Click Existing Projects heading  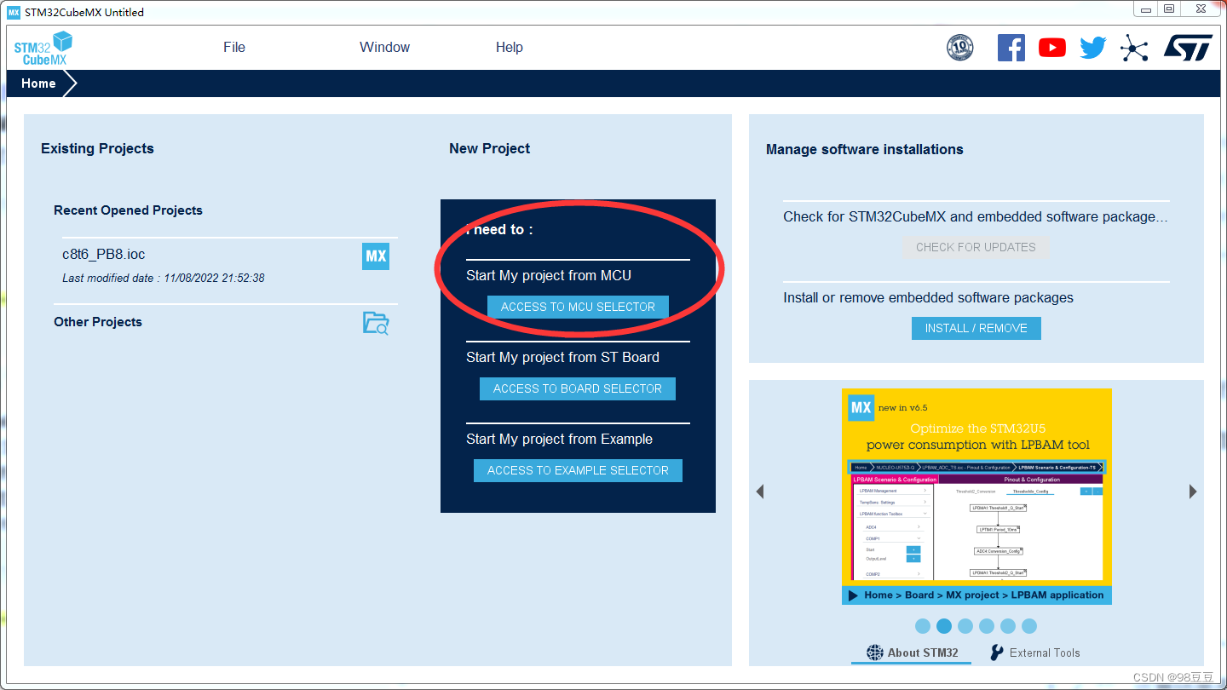(97, 148)
